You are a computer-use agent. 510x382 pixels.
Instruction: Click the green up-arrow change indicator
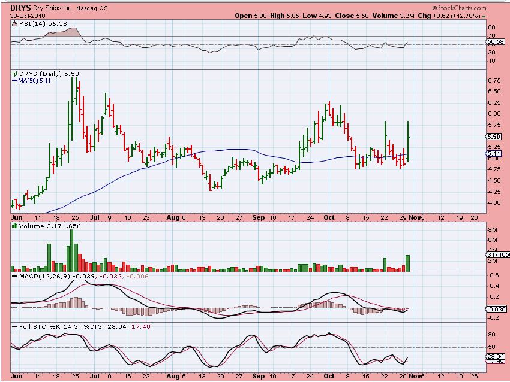click(484, 16)
